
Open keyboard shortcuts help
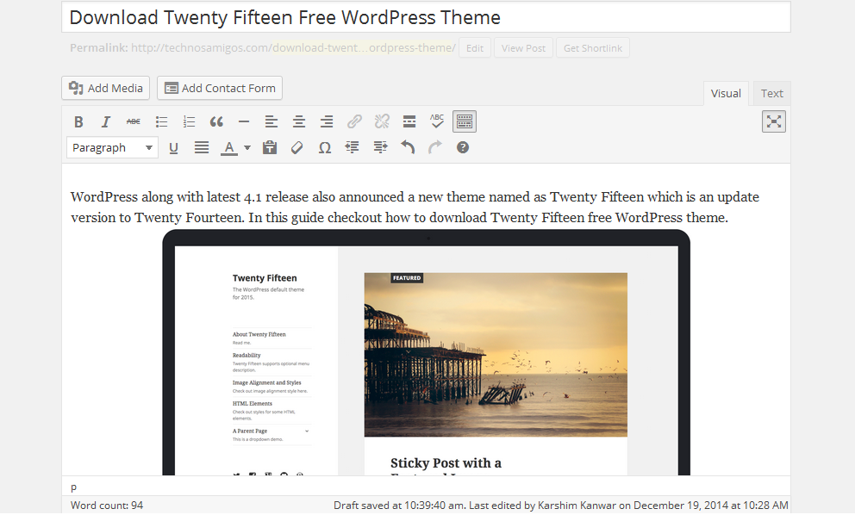tap(463, 147)
